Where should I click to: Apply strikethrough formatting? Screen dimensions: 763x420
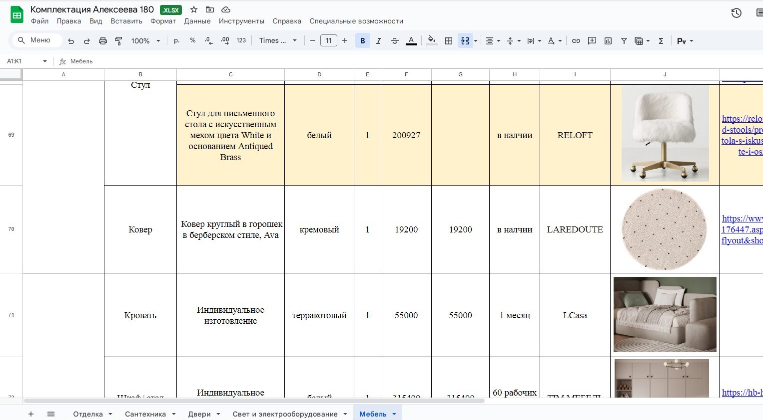click(x=395, y=40)
